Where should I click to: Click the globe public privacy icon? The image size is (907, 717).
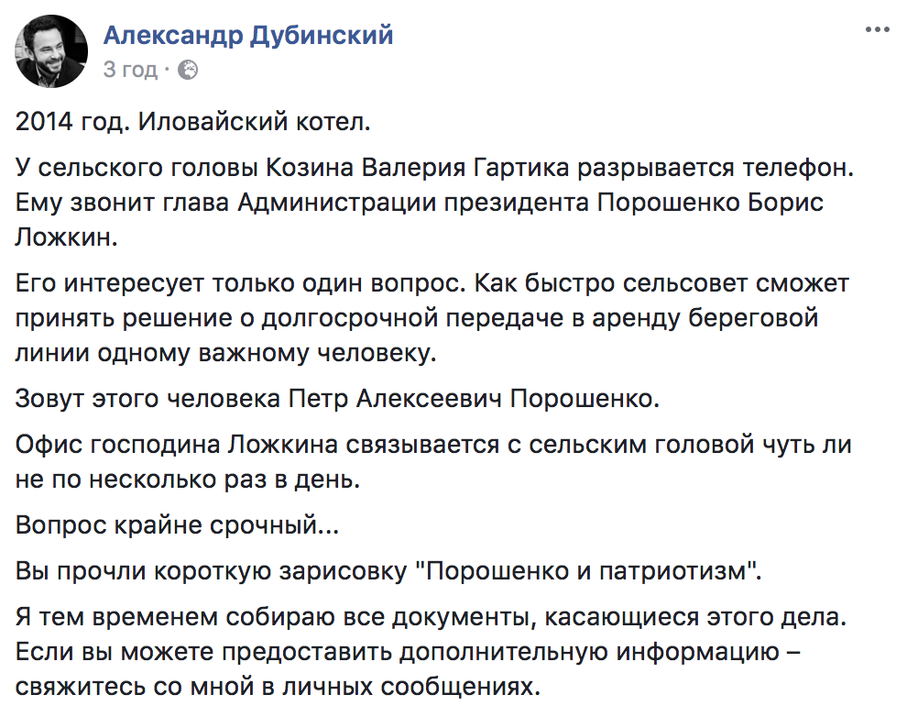pyautogui.click(x=188, y=70)
